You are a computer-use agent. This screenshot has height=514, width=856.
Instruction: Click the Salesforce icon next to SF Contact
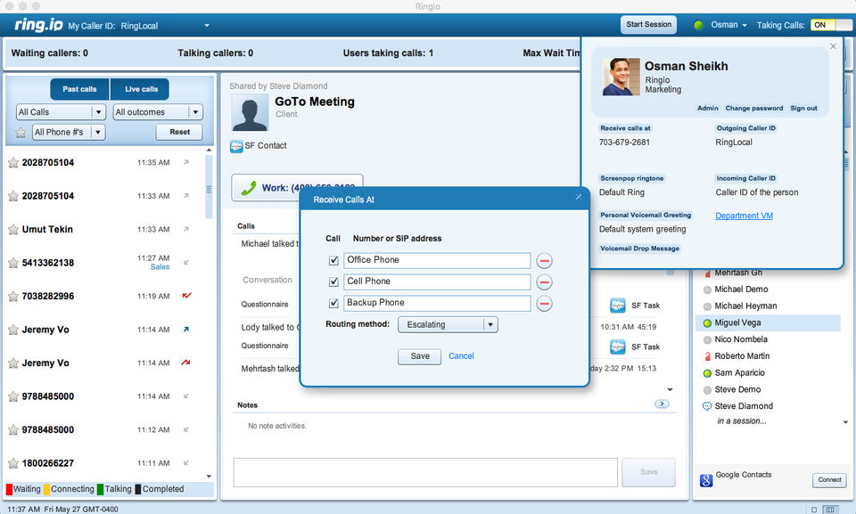point(236,146)
